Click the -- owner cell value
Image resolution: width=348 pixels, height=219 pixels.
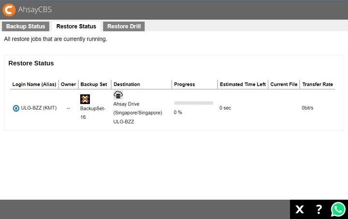click(68, 108)
